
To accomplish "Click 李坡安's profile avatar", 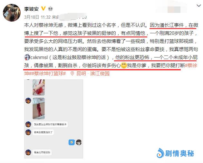I will pyautogui.click(x=12, y=13).
